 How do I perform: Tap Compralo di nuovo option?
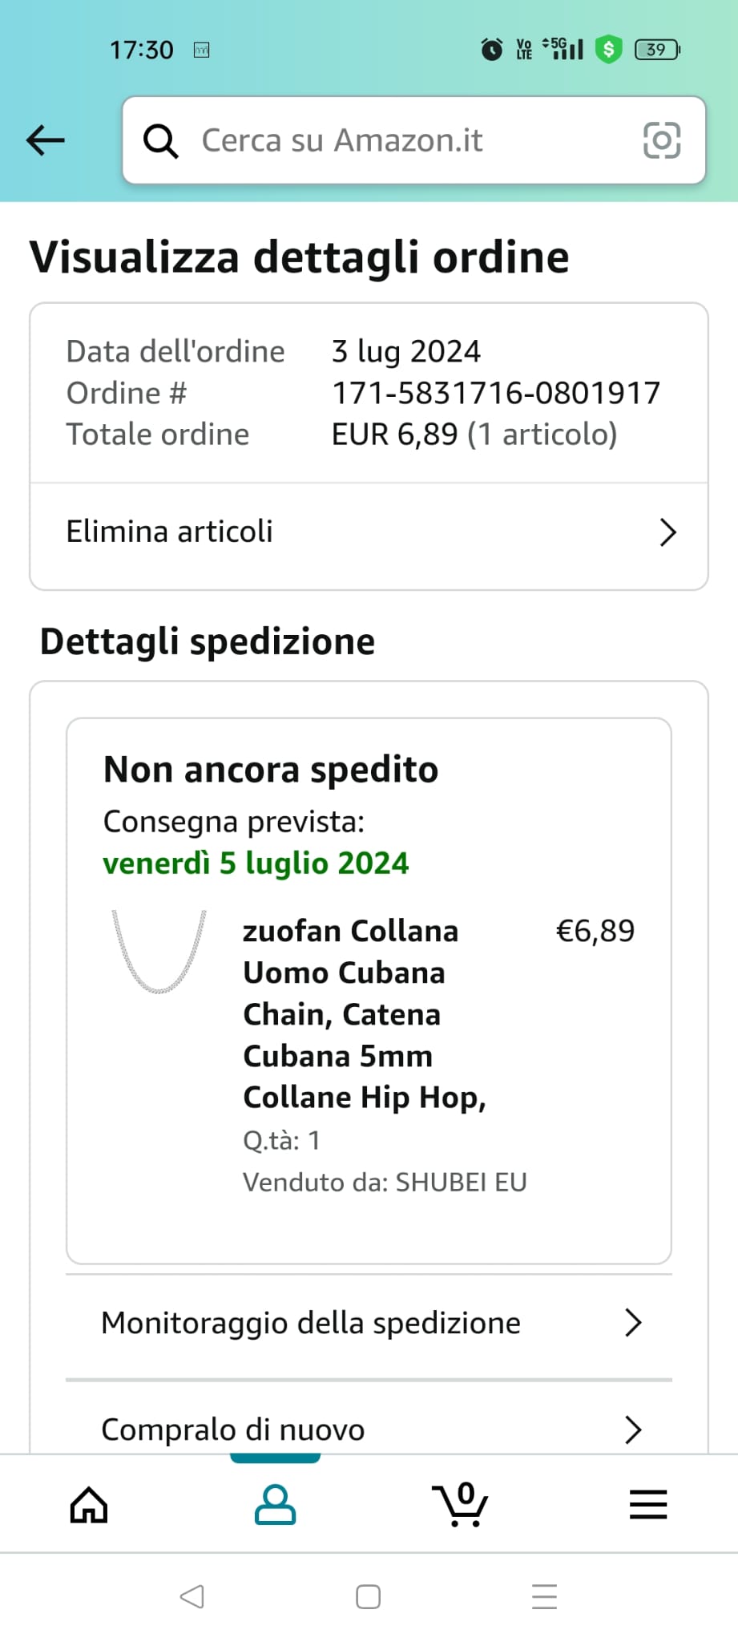[x=233, y=1430]
